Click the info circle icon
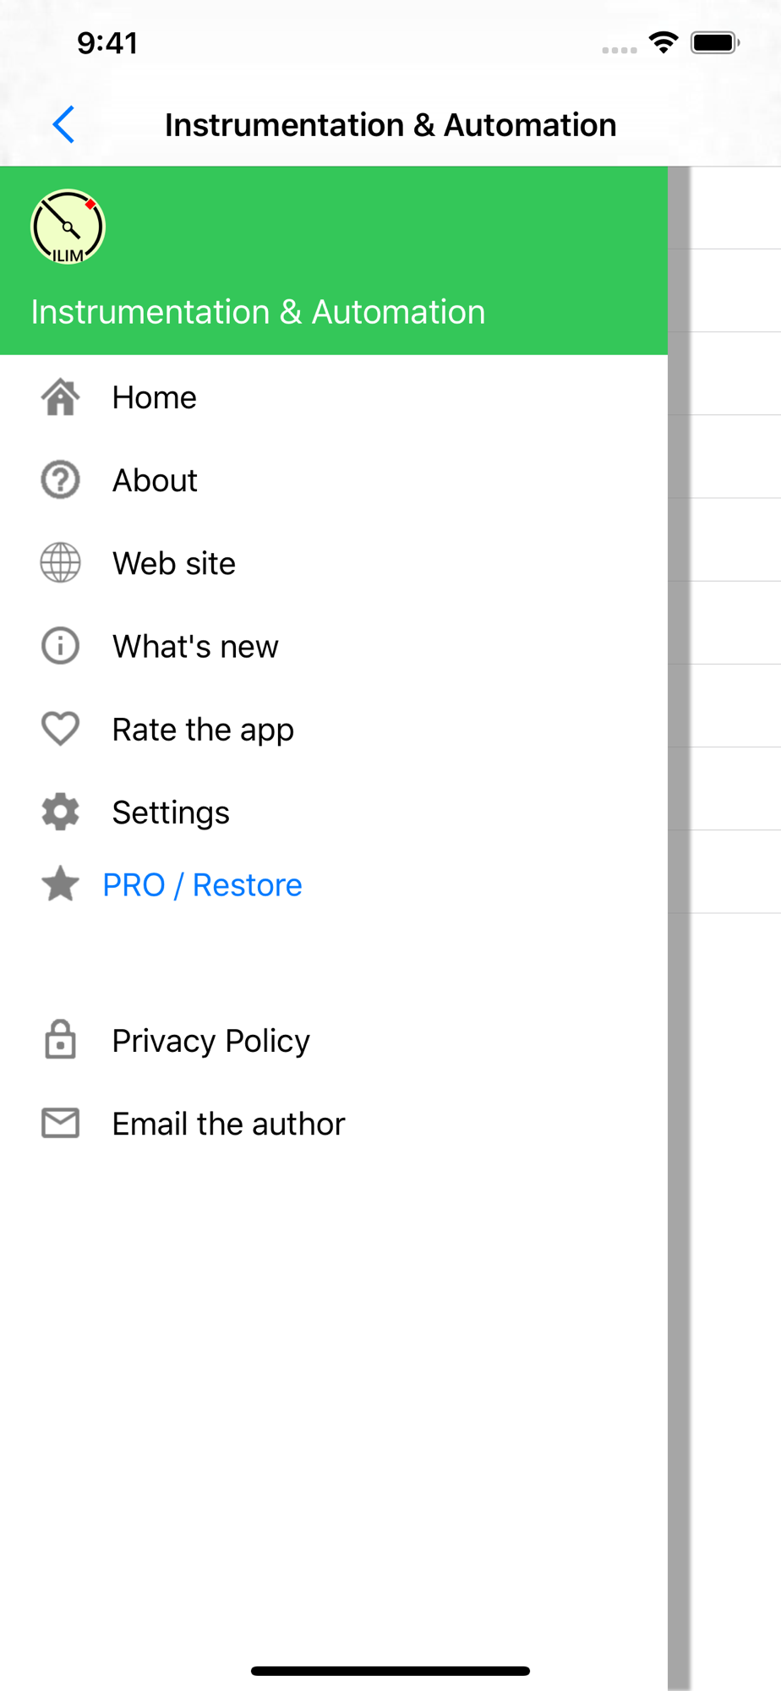The width and height of the screenshot is (781, 1691). [61, 646]
